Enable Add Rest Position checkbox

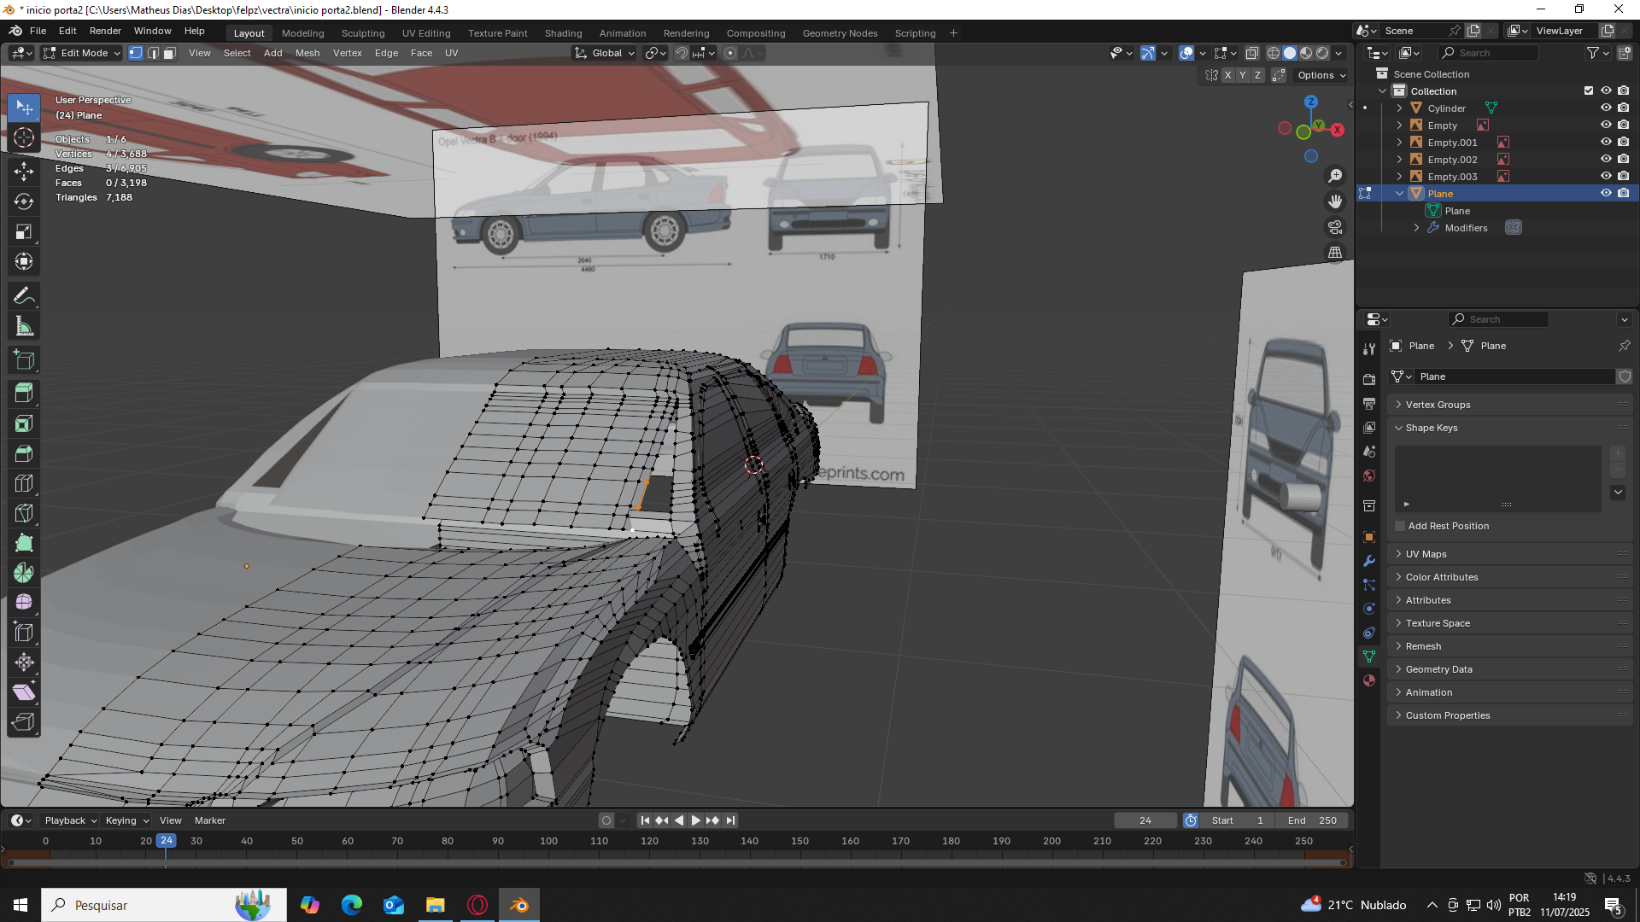tap(1400, 526)
